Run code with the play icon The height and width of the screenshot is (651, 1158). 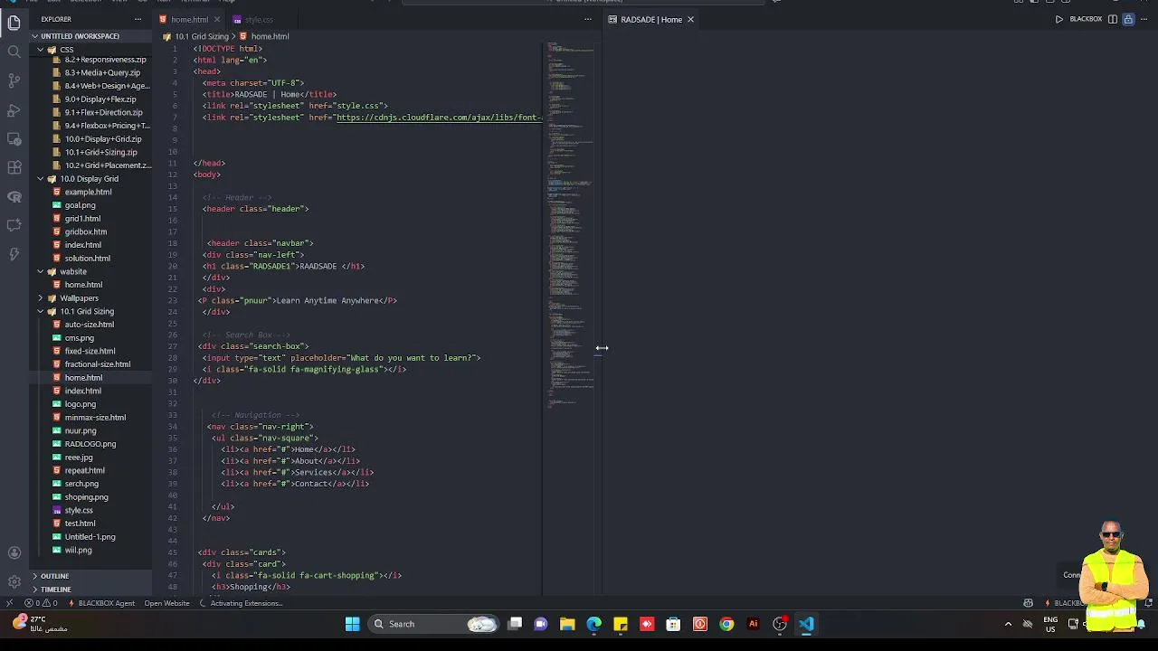(1058, 19)
